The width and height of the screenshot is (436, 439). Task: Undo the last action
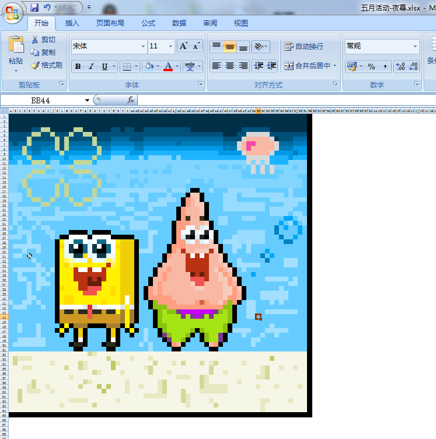tap(47, 8)
